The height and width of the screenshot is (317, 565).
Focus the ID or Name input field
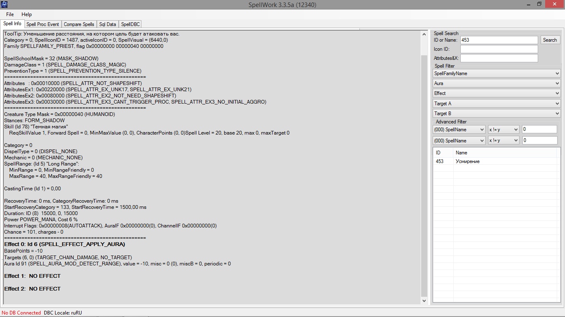click(499, 40)
